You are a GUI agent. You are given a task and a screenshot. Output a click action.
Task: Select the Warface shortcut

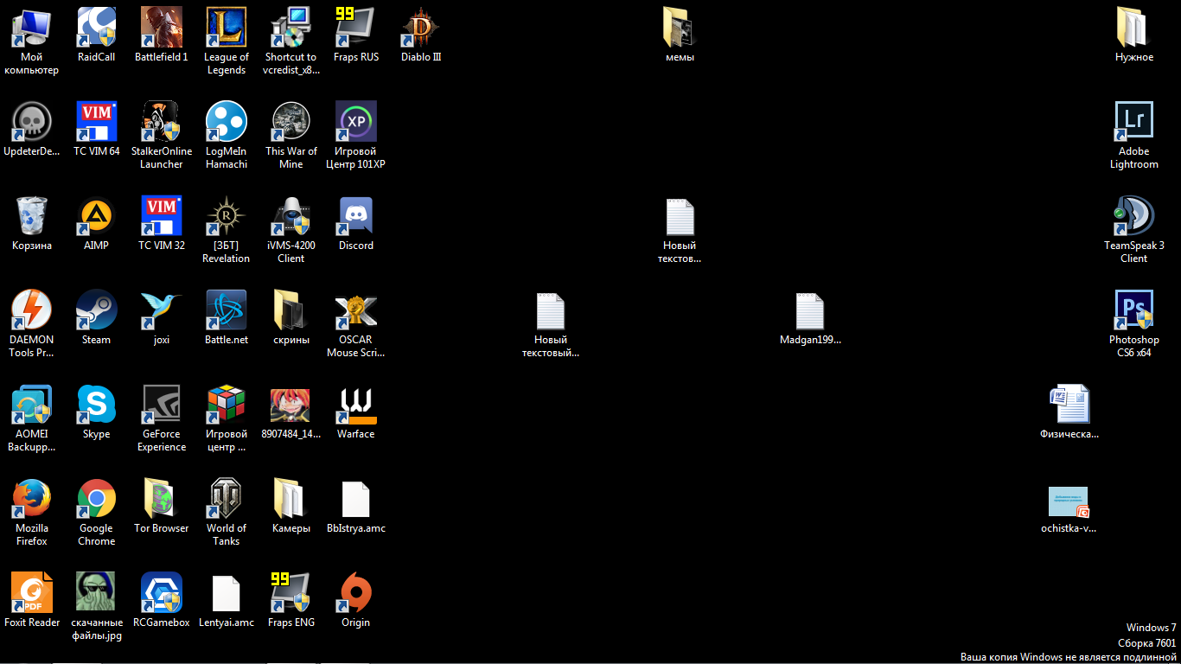tap(356, 405)
